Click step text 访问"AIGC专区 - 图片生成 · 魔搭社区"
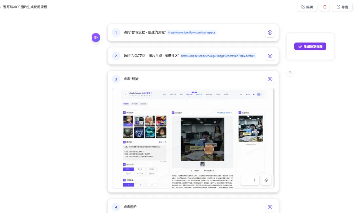The height and width of the screenshot is (213, 354). [151, 55]
